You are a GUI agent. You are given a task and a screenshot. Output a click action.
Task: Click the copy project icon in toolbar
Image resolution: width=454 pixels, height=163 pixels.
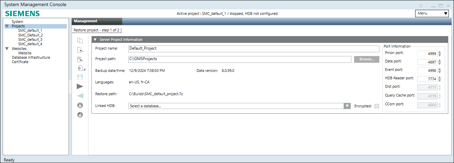point(80,41)
